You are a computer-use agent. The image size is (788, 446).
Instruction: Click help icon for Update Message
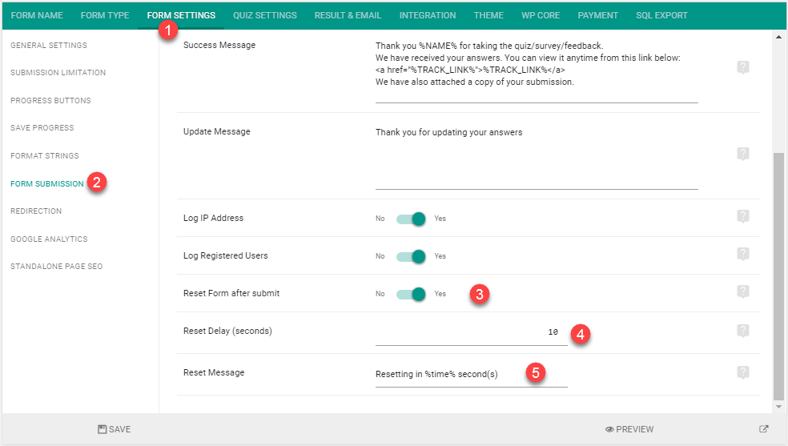[743, 154]
